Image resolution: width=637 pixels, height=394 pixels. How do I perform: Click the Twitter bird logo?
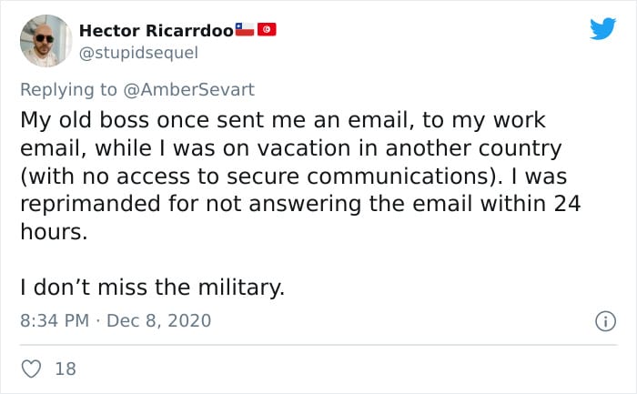pyautogui.click(x=602, y=29)
